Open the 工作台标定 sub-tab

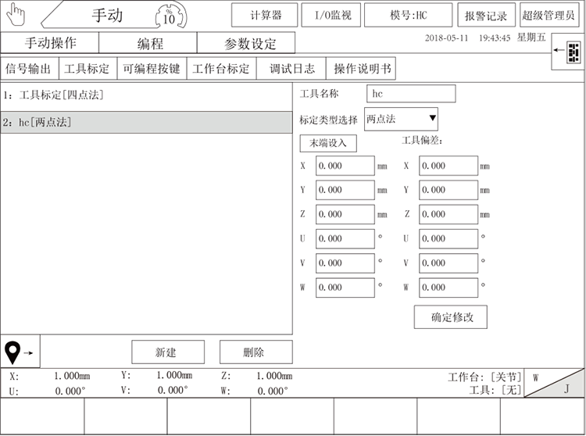221,69
